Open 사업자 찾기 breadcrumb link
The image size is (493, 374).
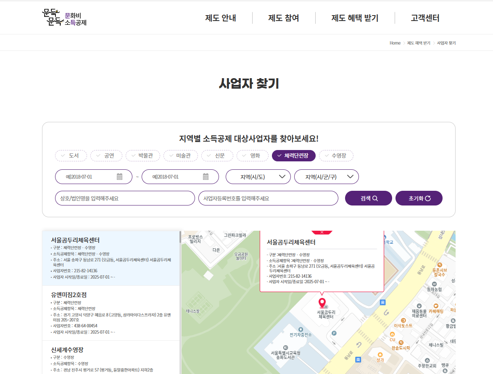click(x=446, y=43)
